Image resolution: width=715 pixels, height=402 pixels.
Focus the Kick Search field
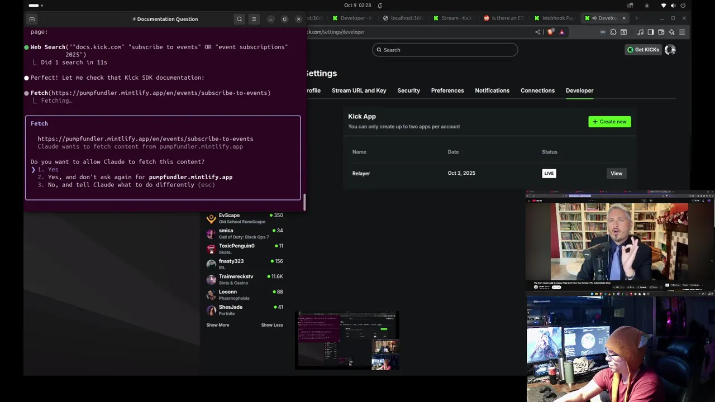[445, 50]
